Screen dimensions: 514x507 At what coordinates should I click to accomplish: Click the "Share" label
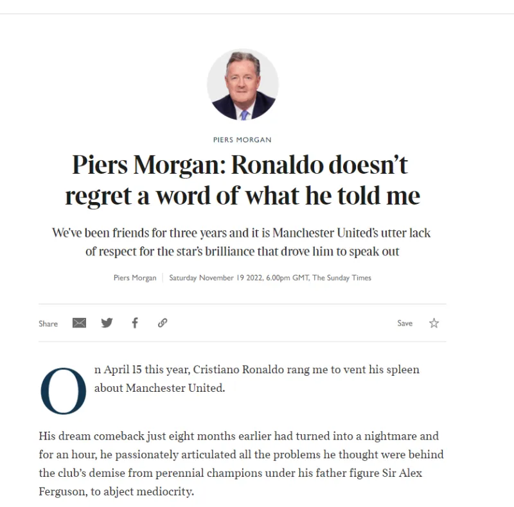(48, 324)
